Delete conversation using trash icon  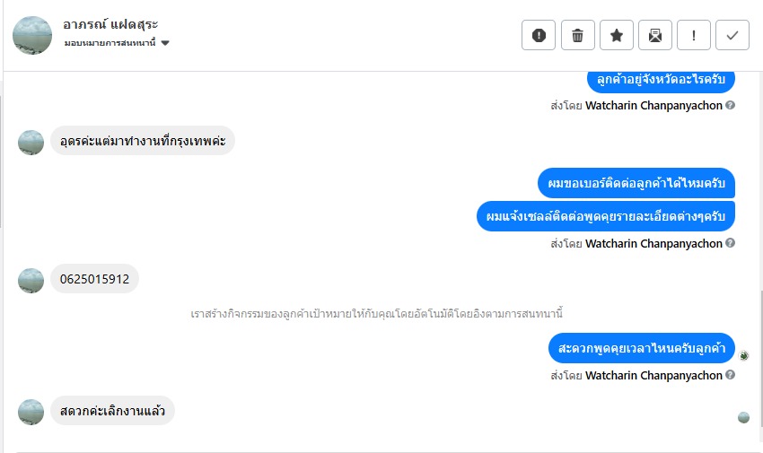[577, 35]
